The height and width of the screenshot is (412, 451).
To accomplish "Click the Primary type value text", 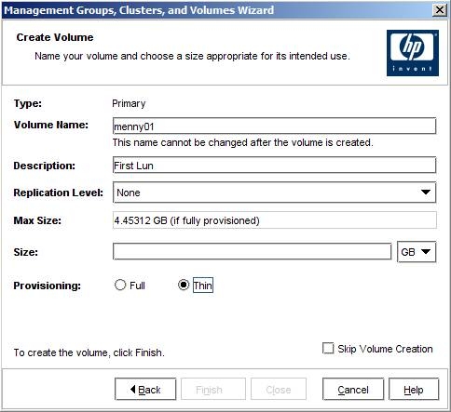I will tap(129, 103).
